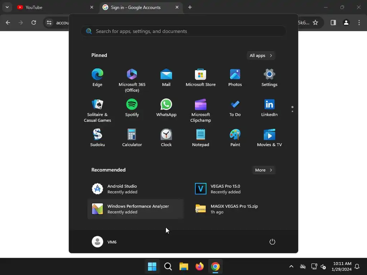Open Microsoft Store from pinned apps
Viewport: 367px width, 275px height.
coord(201,78)
